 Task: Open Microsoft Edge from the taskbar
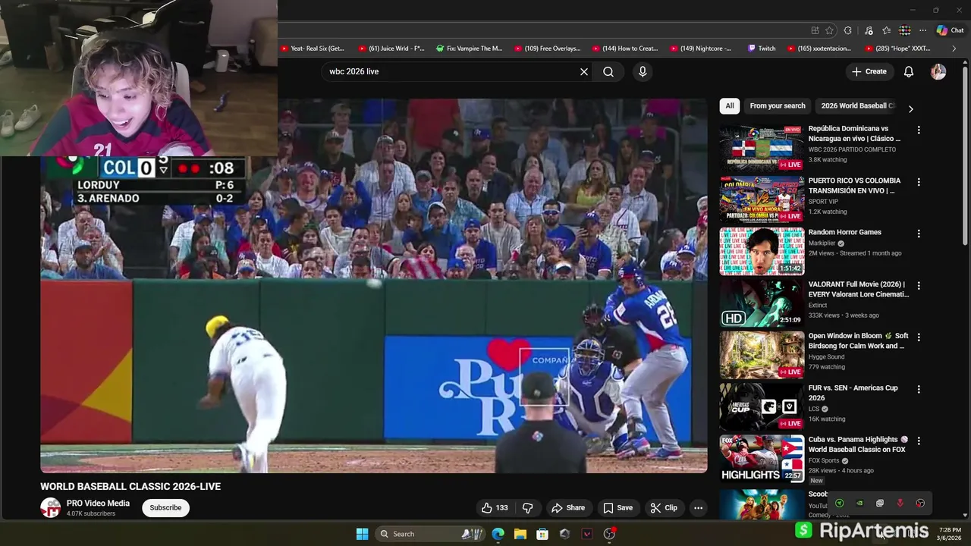tap(498, 534)
